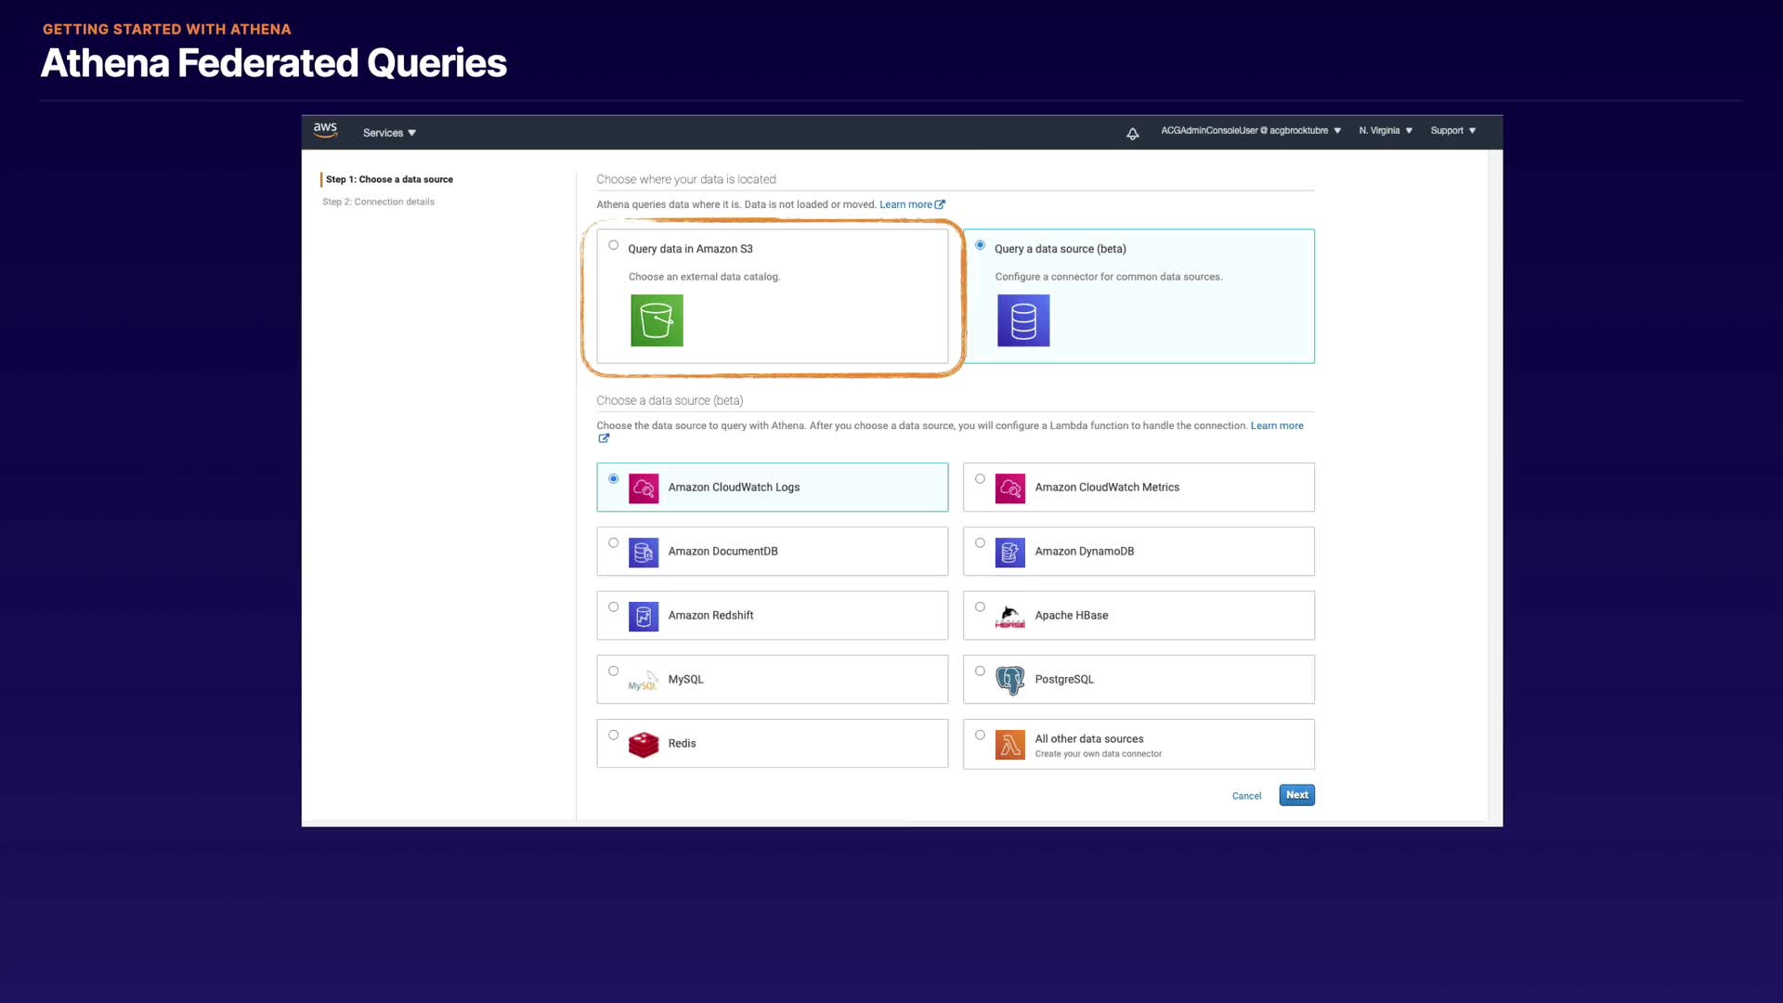Click the Next button

pyautogui.click(x=1296, y=795)
